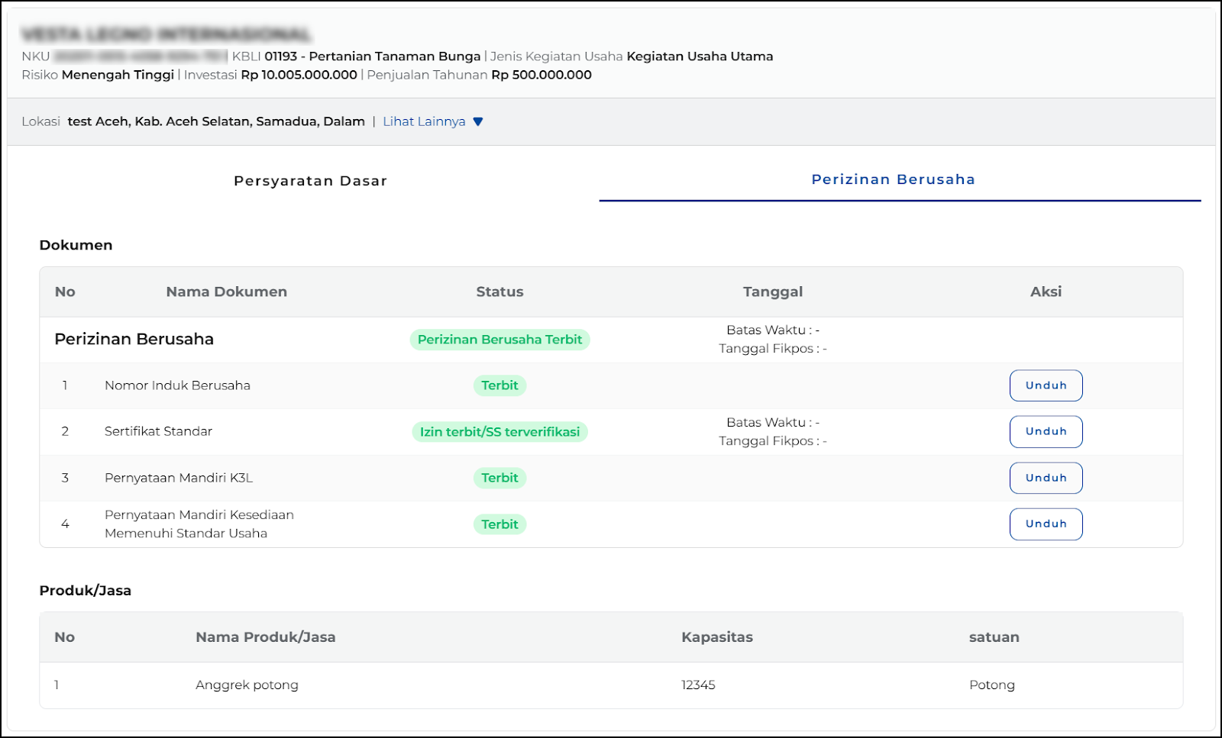
Task: Click the Terbit badge for Nomor Induk Berusaha
Action: pyautogui.click(x=499, y=385)
